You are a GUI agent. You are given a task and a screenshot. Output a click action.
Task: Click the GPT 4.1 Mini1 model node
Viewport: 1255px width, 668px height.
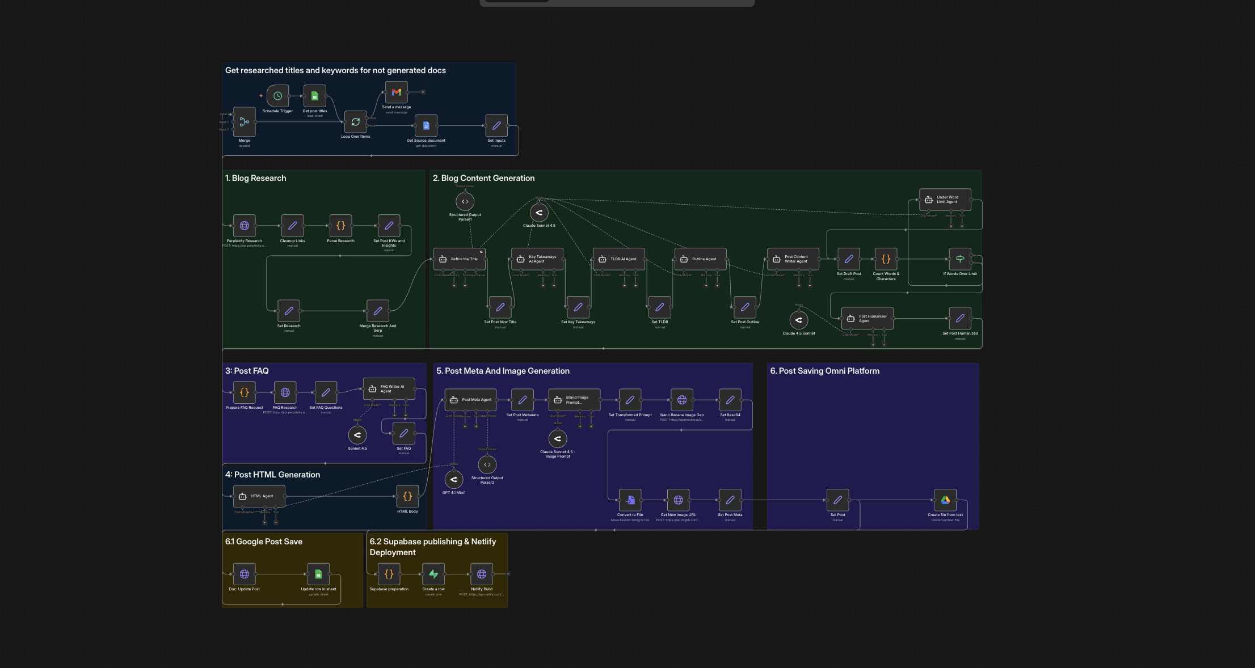(453, 480)
